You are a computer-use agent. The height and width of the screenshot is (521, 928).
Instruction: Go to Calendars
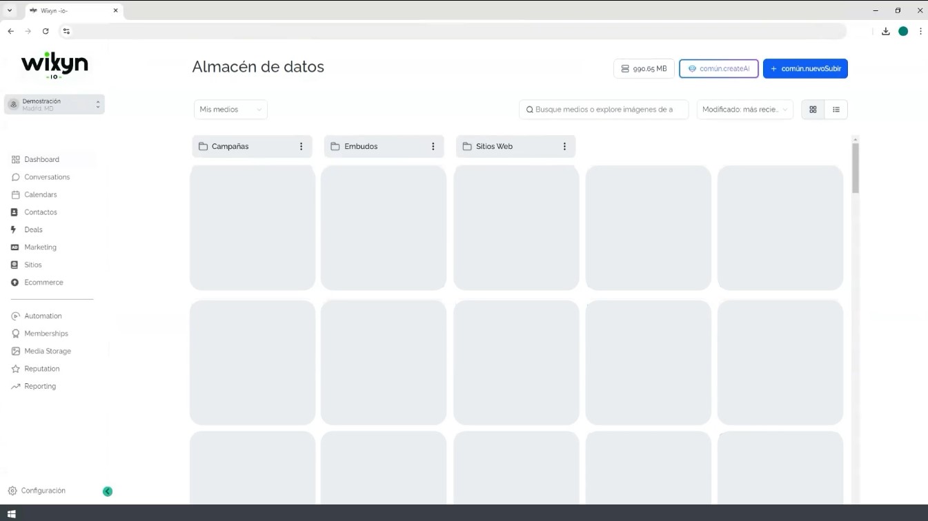41,194
